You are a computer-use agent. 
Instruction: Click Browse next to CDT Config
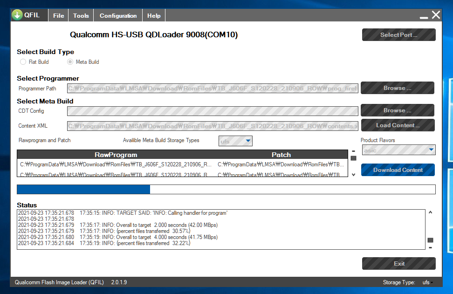pos(397,110)
